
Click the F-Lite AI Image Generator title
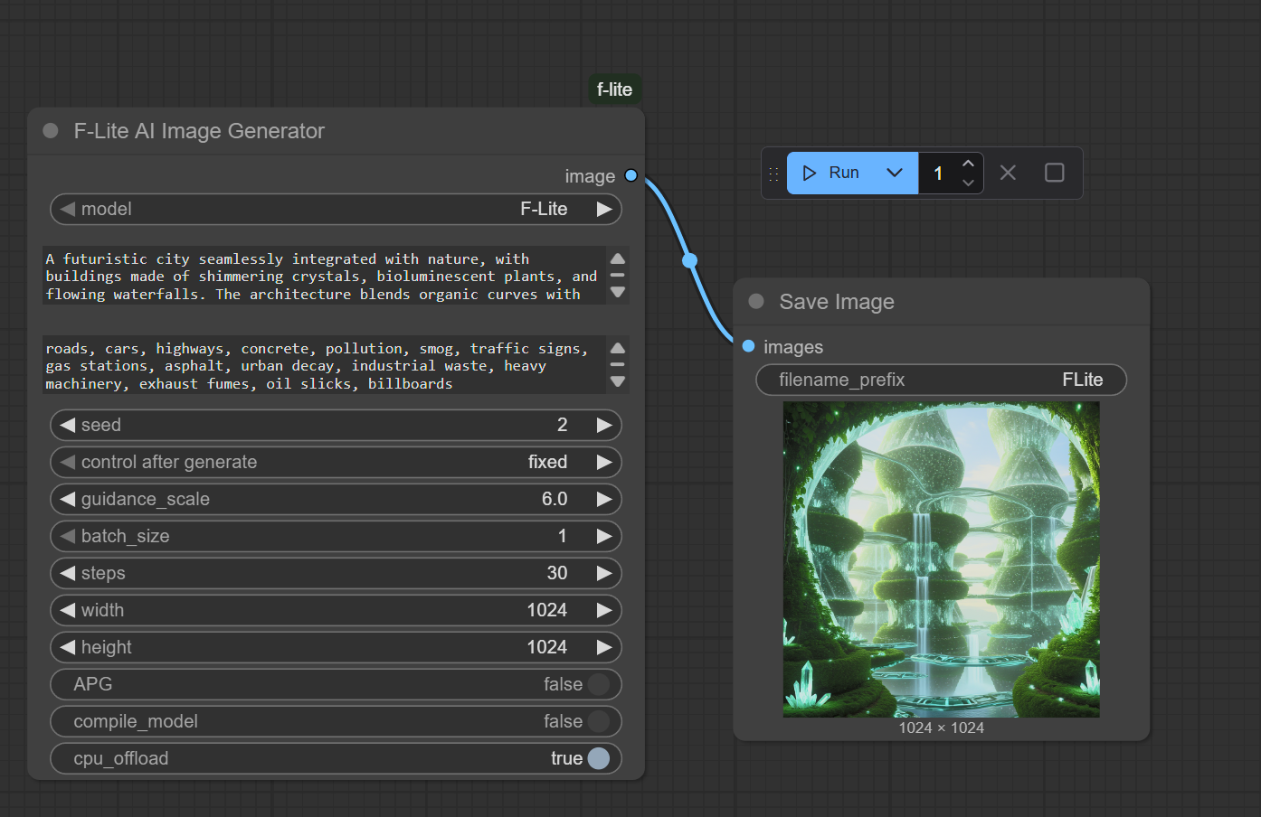[199, 131]
